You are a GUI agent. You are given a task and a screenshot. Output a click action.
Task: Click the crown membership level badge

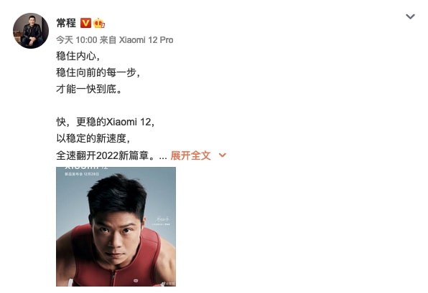(x=99, y=23)
